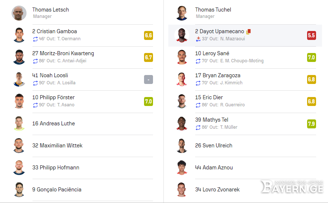Click substitution arrows icon under Cristian Gamboa
The height and width of the screenshot is (203, 328).
coord(35,39)
